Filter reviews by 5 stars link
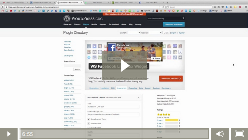 pyautogui.click(x=160, y=120)
